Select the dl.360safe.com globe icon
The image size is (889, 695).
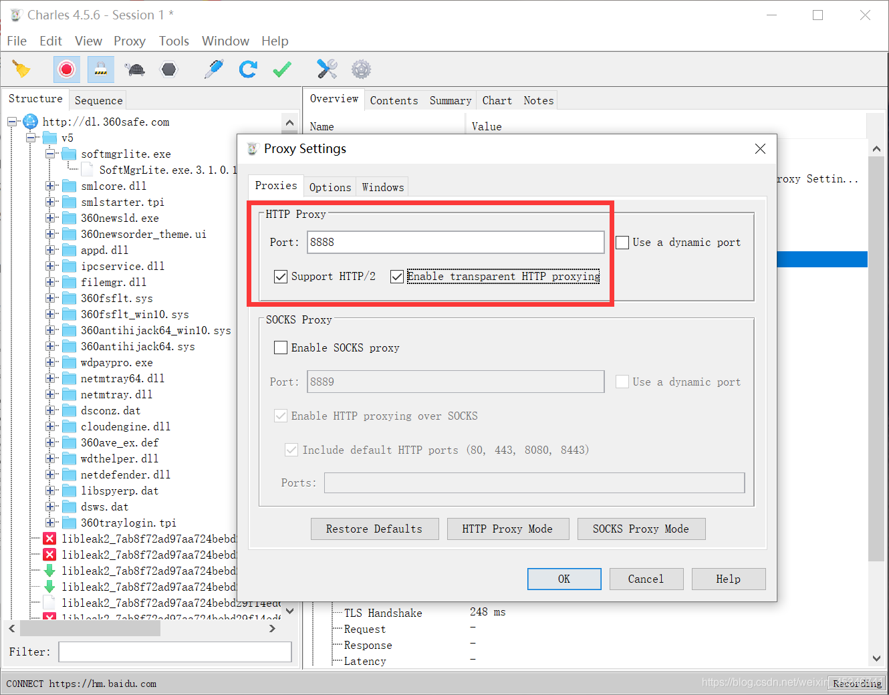point(31,122)
